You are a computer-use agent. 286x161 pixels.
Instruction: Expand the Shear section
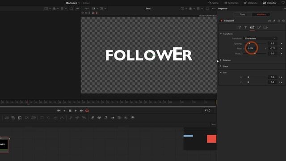pyautogui.click(x=221, y=66)
